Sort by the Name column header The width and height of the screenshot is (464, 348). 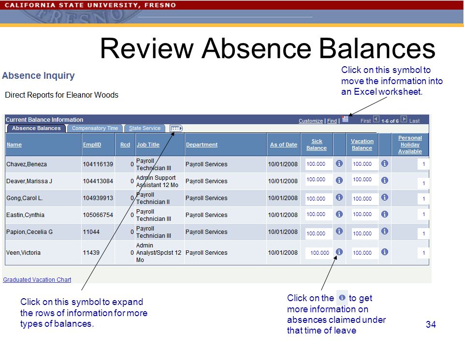click(x=14, y=145)
